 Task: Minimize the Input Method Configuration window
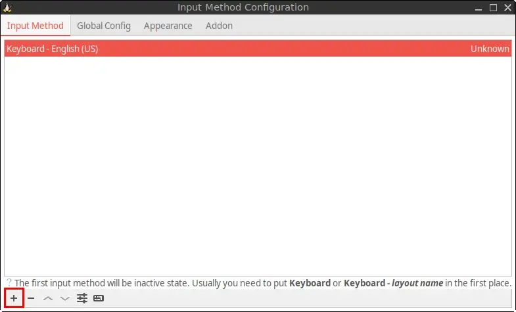coord(479,8)
